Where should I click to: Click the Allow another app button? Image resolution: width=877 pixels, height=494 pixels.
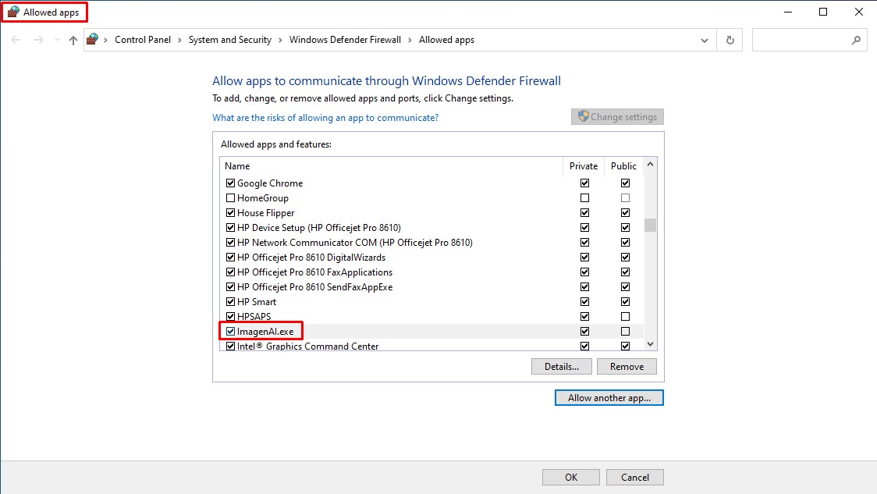(x=609, y=398)
